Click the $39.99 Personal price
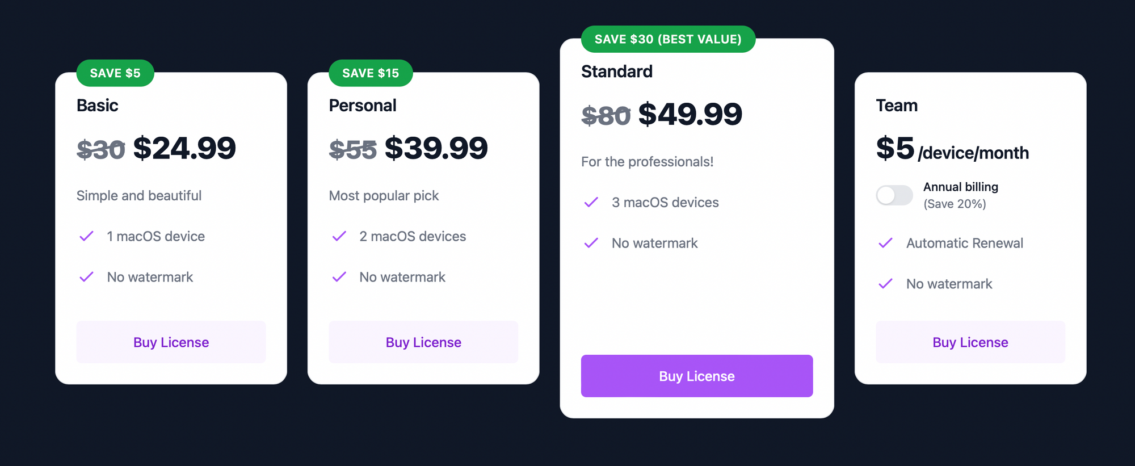This screenshot has width=1135, height=466. (x=436, y=148)
